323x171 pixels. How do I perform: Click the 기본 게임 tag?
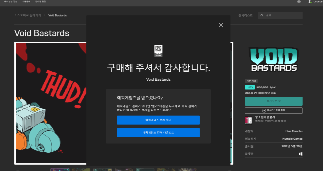point(251,81)
